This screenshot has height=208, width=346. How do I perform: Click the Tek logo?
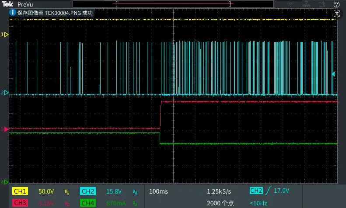(7, 4)
